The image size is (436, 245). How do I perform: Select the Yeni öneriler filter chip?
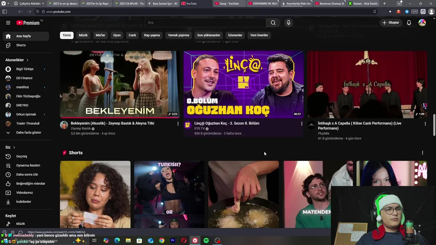tap(259, 35)
